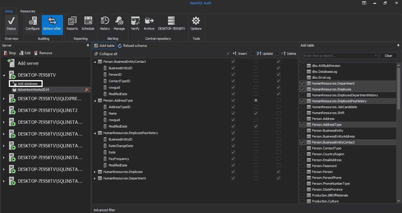Collapse the Person.AddressType table

[x=95, y=100]
